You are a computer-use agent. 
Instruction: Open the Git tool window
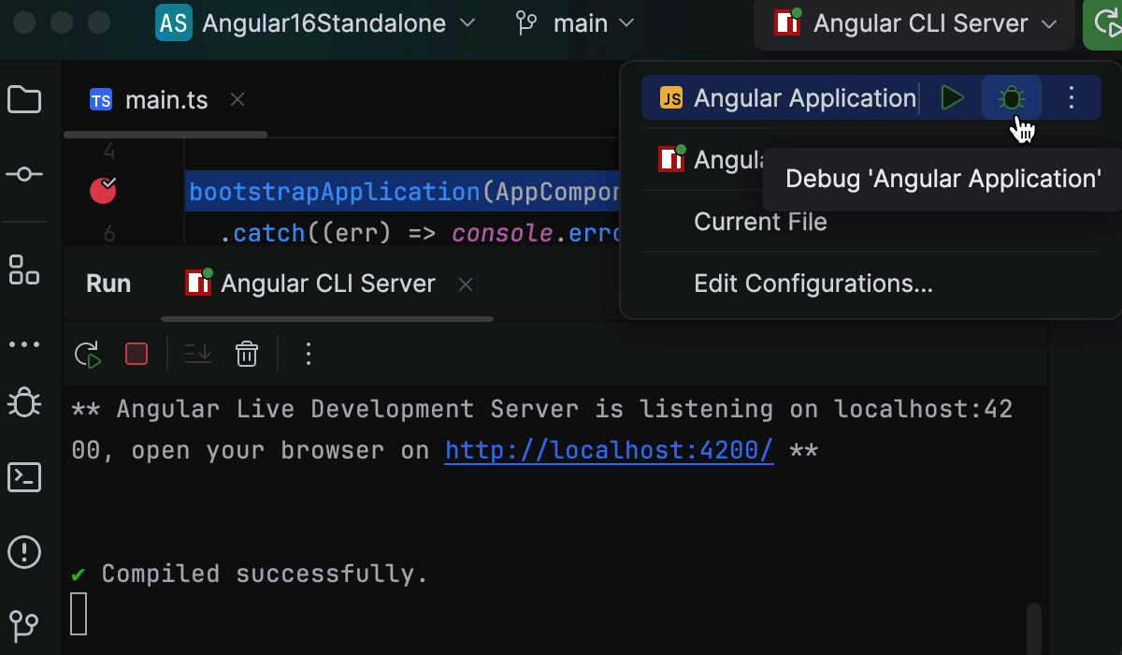24,625
